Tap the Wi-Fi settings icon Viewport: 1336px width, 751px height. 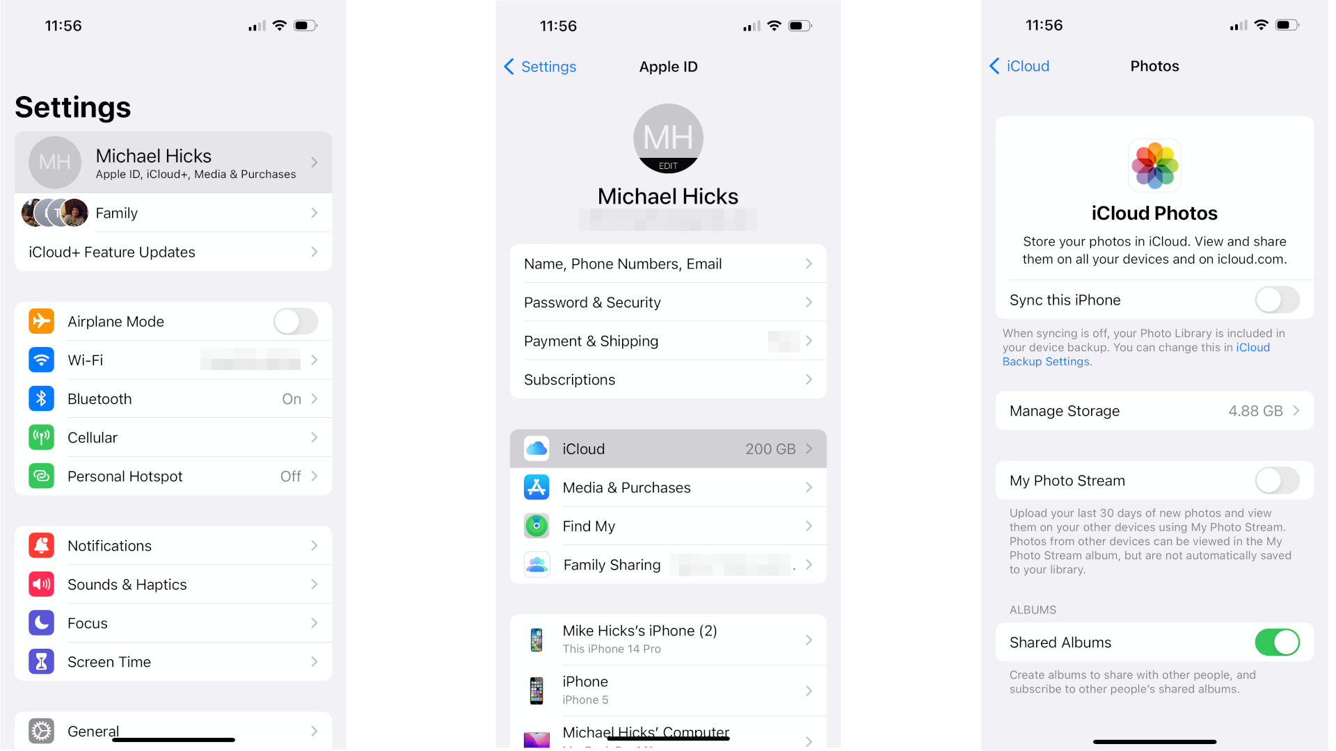(41, 360)
